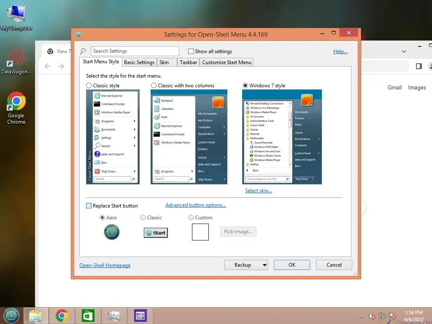This screenshot has width=432, height=324.
Task: Open the Windows Store taskbar icon
Action: [88, 316]
